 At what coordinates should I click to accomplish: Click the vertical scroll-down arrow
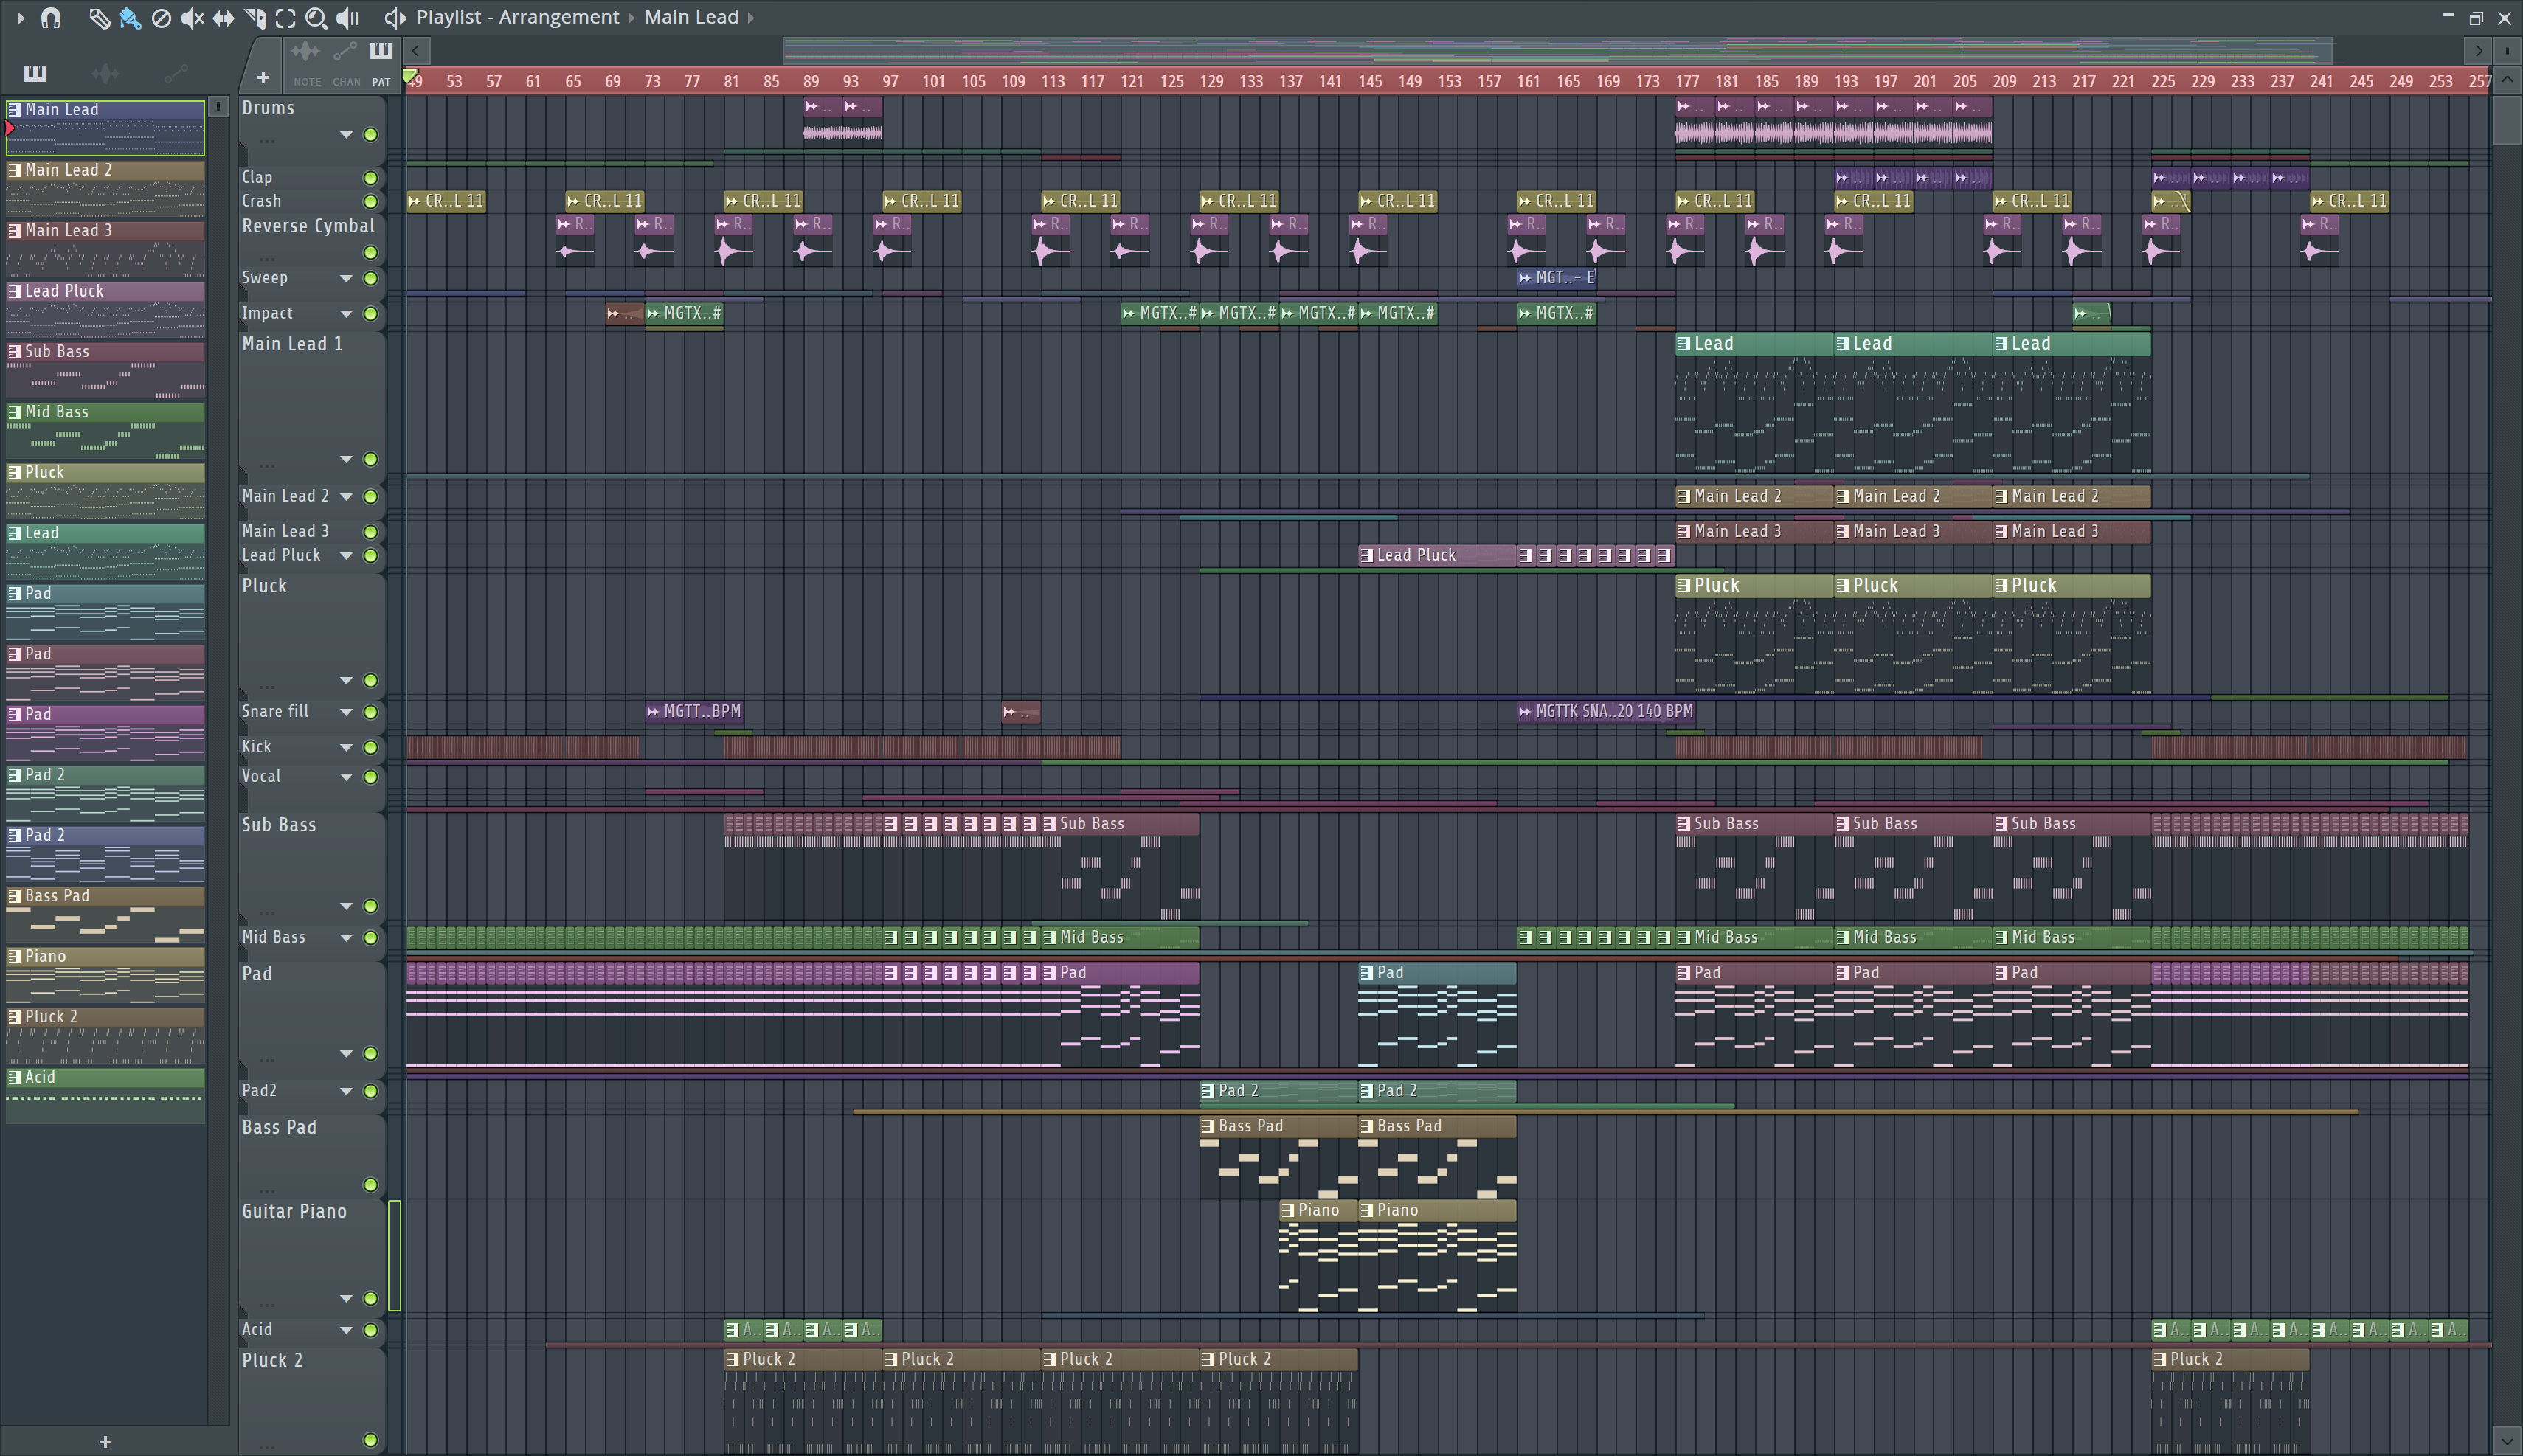click(x=2507, y=1442)
